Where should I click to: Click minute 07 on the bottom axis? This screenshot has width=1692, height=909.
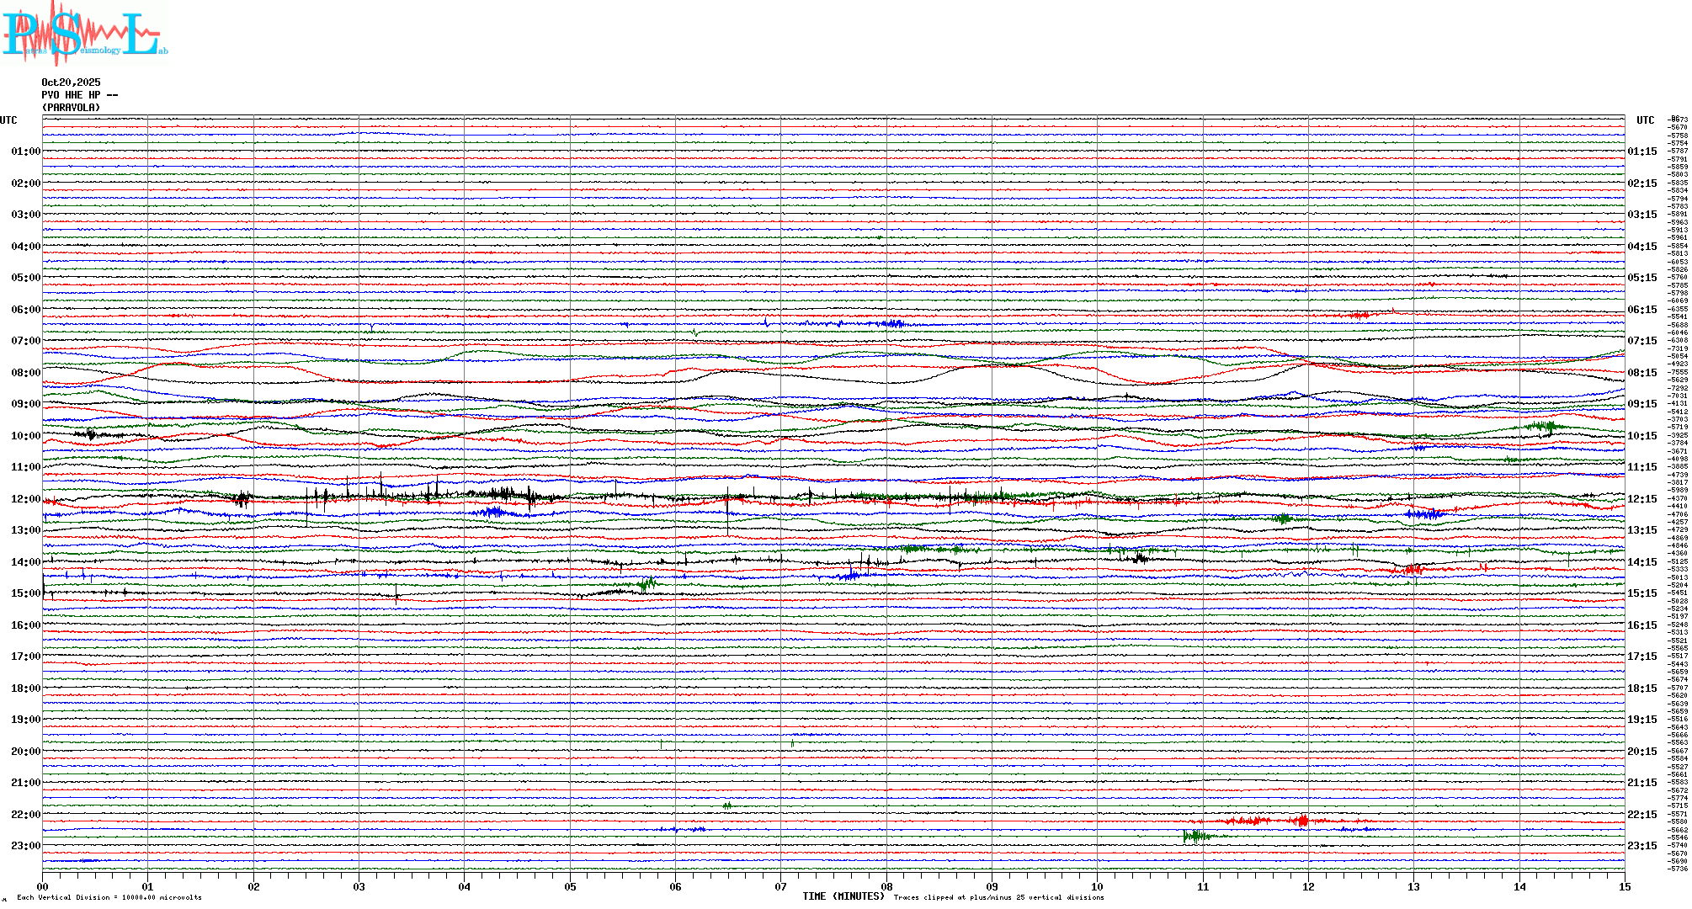[781, 887]
